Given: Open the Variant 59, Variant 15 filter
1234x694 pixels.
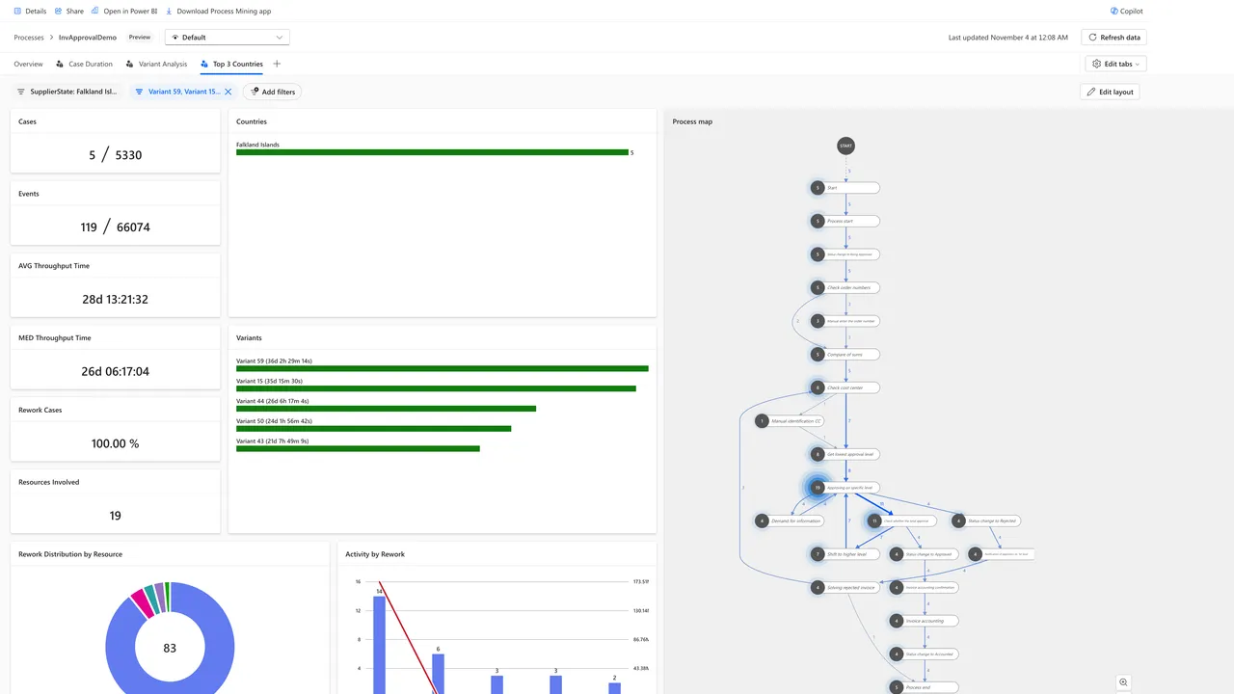Looking at the screenshot, I should coord(177,92).
